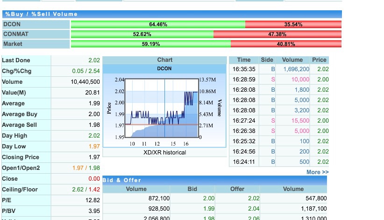Click the Average Buy value 2.00
The image size is (384, 220).
(x=94, y=114)
